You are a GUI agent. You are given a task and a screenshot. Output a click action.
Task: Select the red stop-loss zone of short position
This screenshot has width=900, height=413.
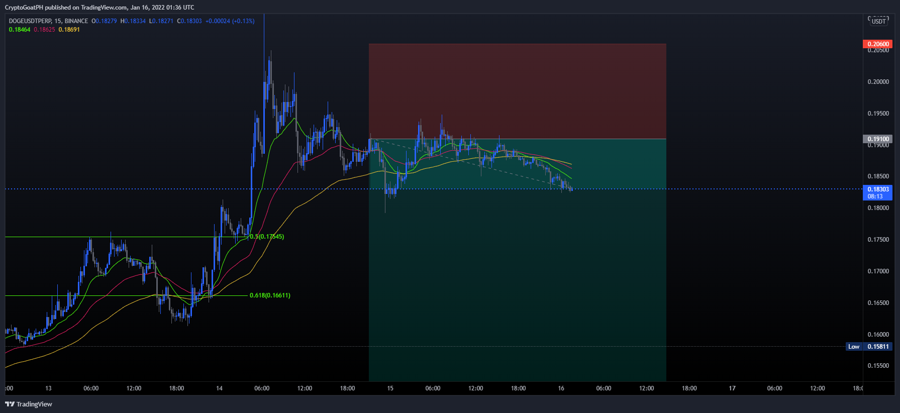517,91
